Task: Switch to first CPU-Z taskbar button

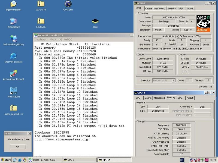Action: point(80,160)
